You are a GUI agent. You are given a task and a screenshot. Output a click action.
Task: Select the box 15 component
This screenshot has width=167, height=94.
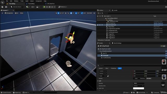point(105,53)
